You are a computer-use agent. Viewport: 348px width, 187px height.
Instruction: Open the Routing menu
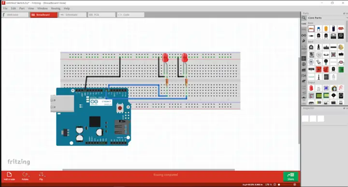(x=56, y=8)
